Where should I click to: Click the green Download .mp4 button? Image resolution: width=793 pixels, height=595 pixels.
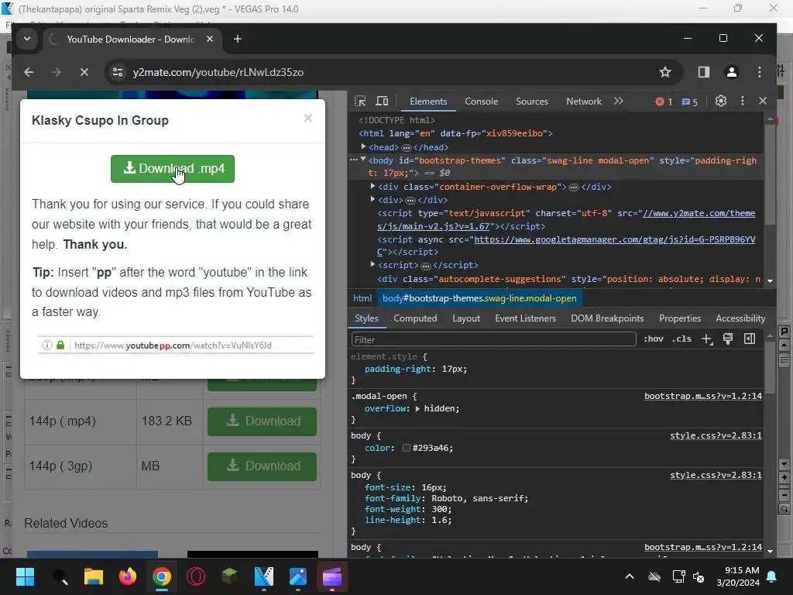(173, 168)
